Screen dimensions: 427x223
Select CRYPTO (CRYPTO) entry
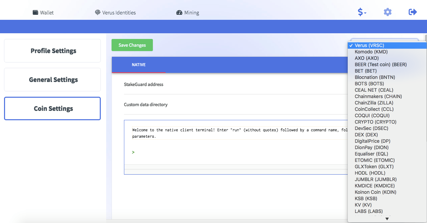click(387, 122)
